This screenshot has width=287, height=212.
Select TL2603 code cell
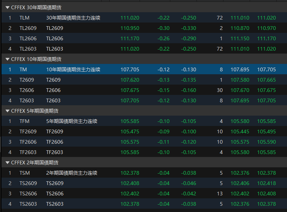pos(28,49)
